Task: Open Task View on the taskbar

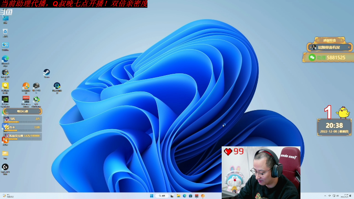Action: (x=172, y=196)
